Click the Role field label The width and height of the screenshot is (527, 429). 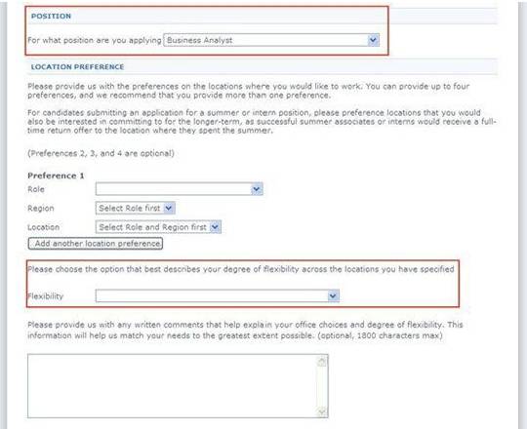(36, 189)
